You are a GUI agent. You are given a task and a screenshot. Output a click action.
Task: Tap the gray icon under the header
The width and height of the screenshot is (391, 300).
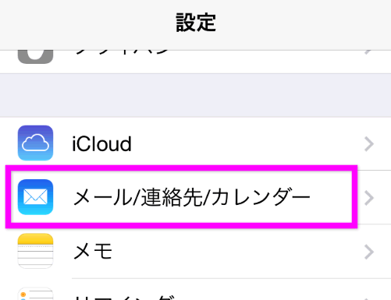[x=35, y=57]
